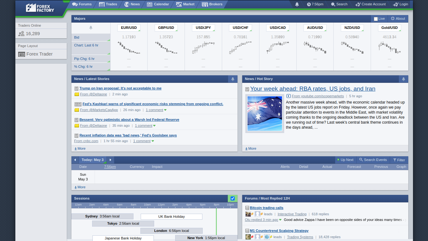Click the video icon before youtube.com/scopemarkets
The image size is (428, 241).
289,96
